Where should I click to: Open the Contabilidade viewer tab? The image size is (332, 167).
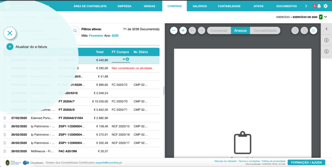[265, 31]
